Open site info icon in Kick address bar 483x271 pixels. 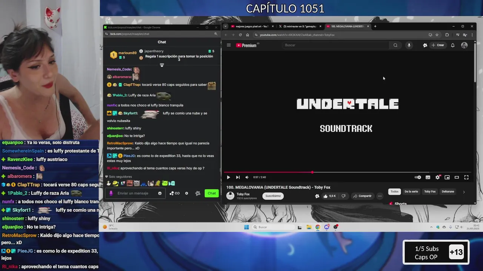point(107,34)
